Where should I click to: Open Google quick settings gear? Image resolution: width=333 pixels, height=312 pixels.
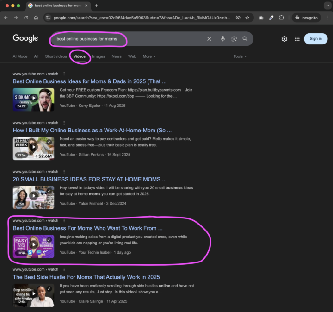click(284, 39)
